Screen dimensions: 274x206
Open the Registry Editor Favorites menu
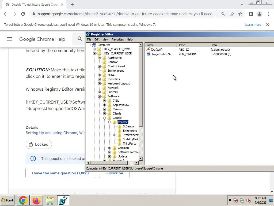click(x=118, y=39)
